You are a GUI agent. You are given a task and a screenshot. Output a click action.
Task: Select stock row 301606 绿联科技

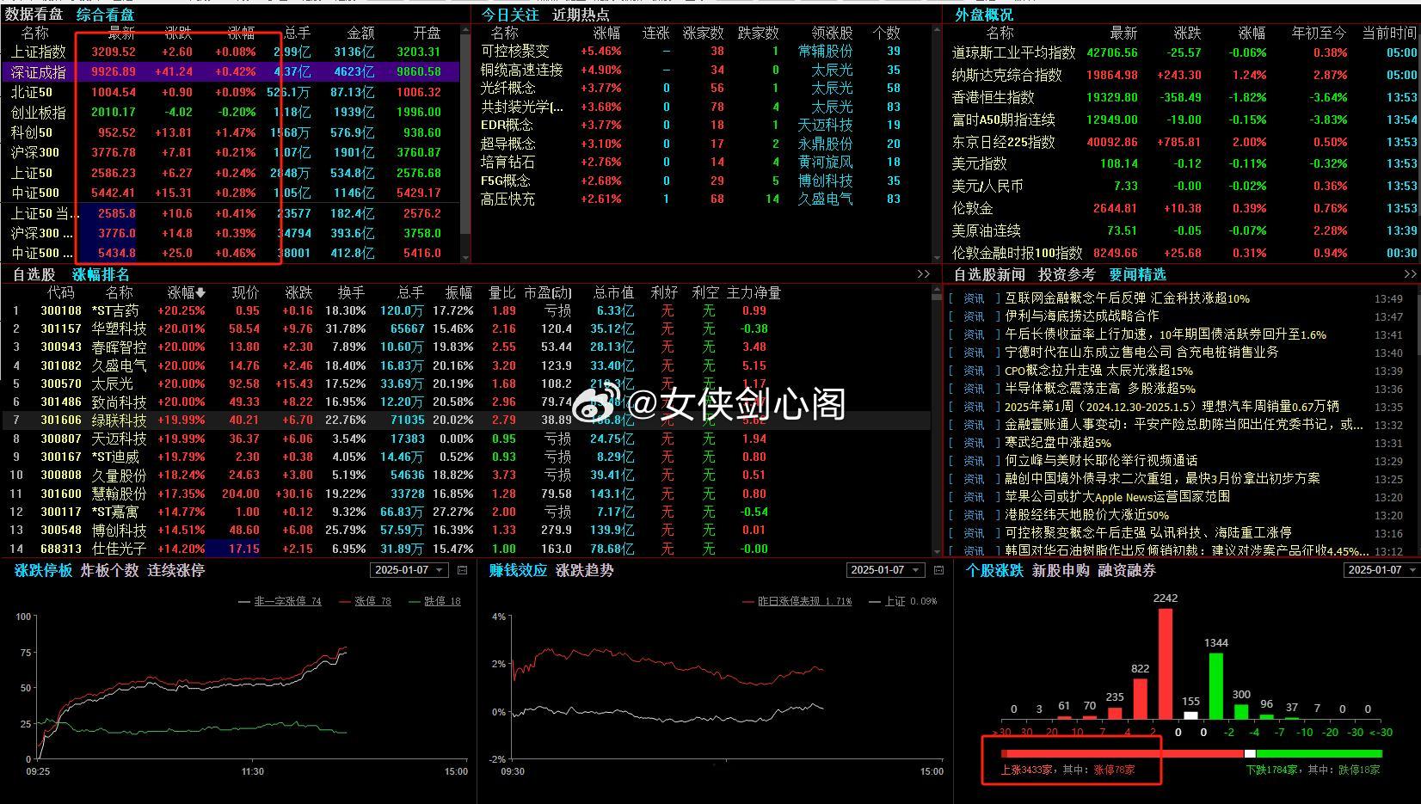(x=464, y=420)
